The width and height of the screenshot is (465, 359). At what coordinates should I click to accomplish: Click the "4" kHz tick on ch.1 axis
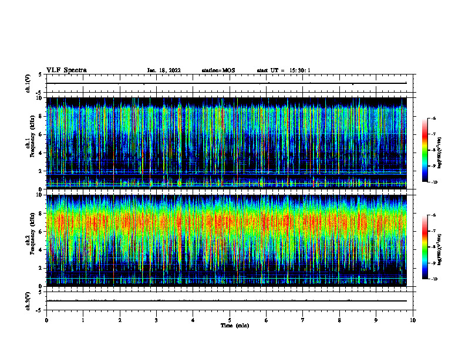pyautogui.click(x=41, y=153)
